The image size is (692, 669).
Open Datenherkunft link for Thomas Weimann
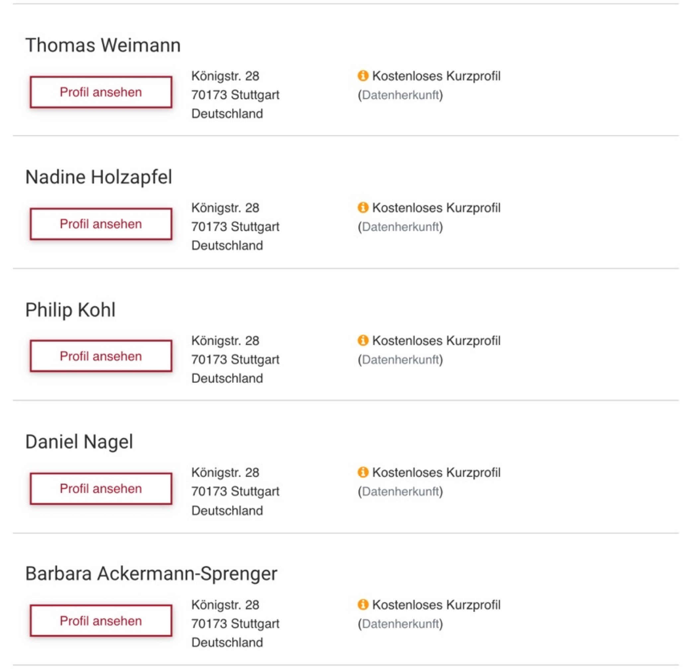coord(400,95)
